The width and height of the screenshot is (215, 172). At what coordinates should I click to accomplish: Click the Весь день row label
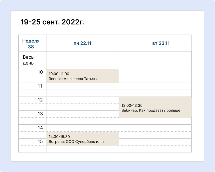pyautogui.click(x=28, y=60)
